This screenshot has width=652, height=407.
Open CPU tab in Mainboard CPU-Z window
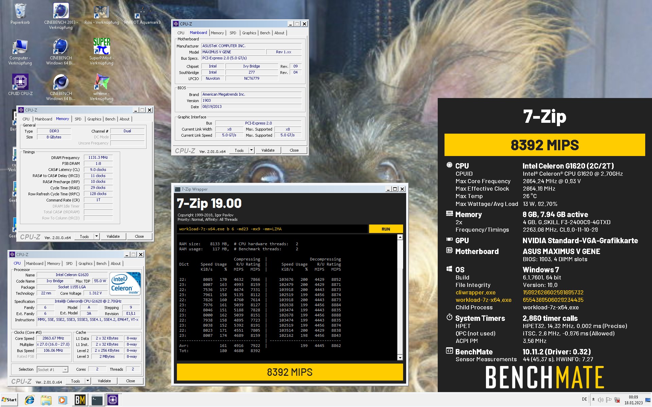pos(181,33)
